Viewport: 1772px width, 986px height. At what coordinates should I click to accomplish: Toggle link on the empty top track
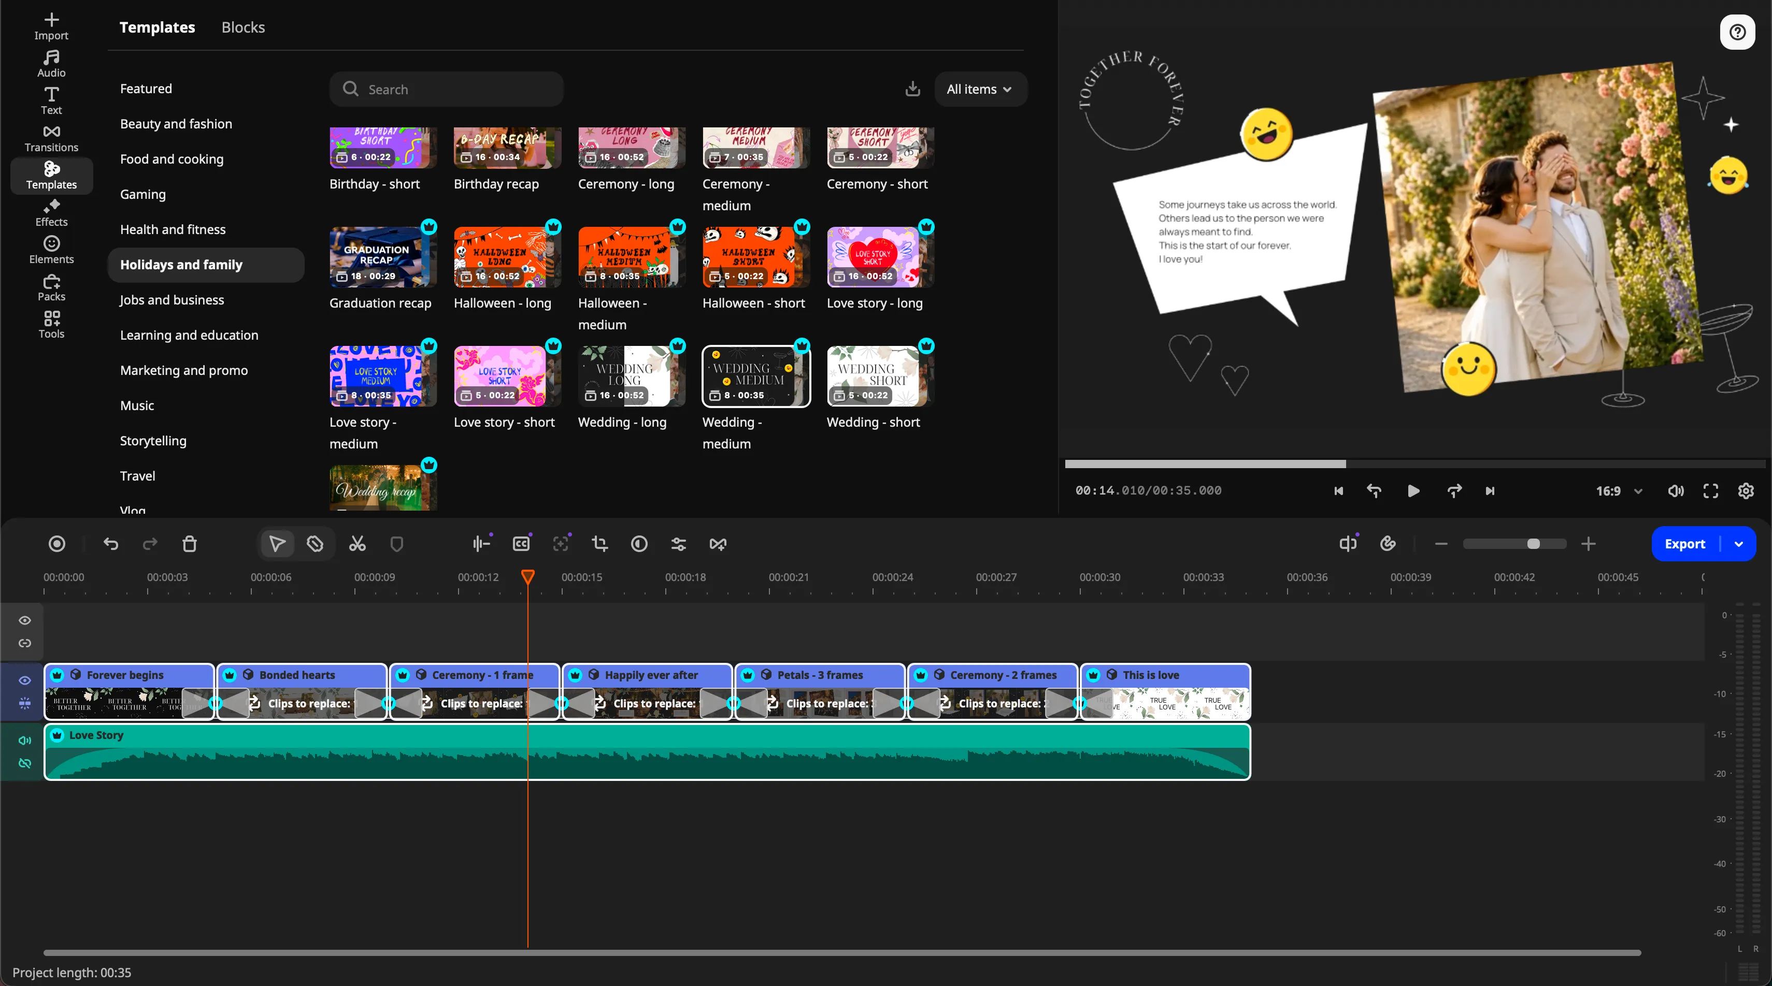click(25, 643)
